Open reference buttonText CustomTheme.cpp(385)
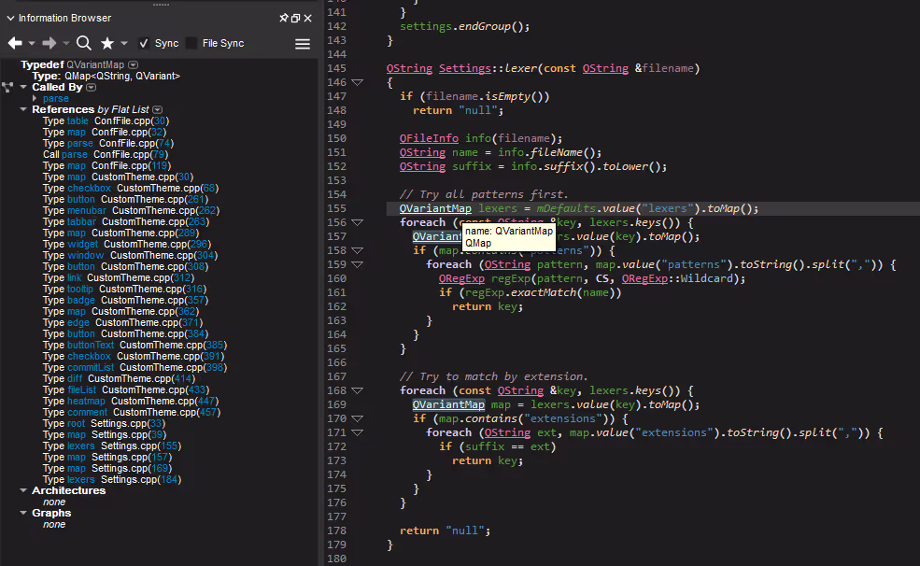 pyautogui.click(x=134, y=345)
